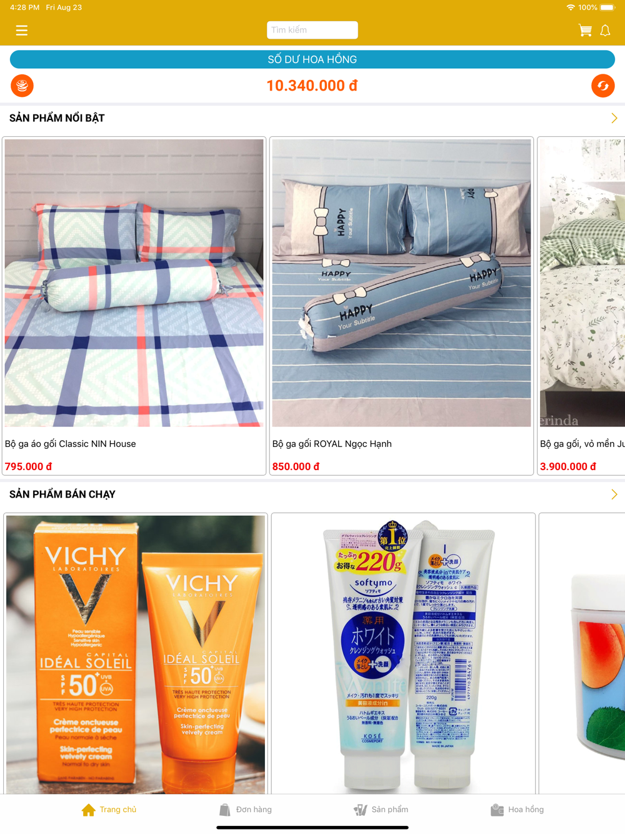This screenshot has width=625, height=834.
Task: Tap the Số dư hoa hồng banner button
Action: pos(312,59)
